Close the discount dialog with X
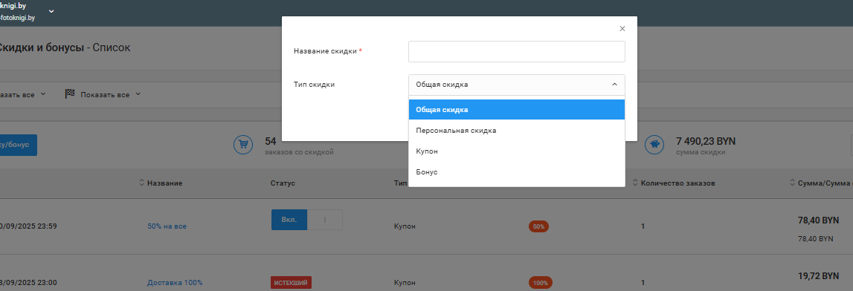 622,29
